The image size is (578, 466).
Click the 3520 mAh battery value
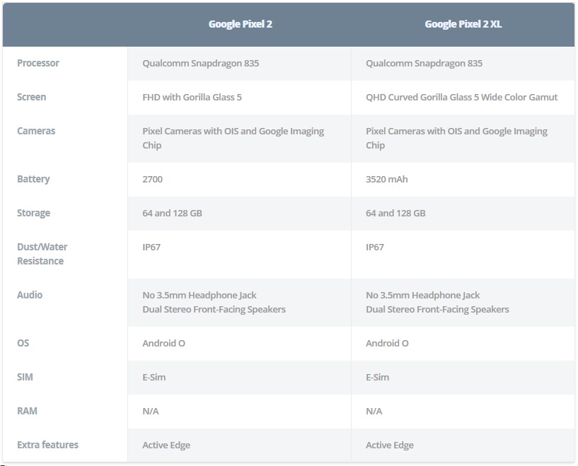[x=387, y=179]
